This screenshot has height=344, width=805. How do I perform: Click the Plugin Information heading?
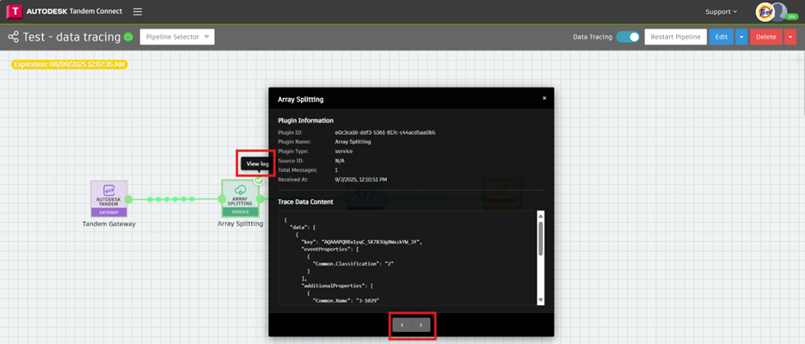tap(305, 120)
